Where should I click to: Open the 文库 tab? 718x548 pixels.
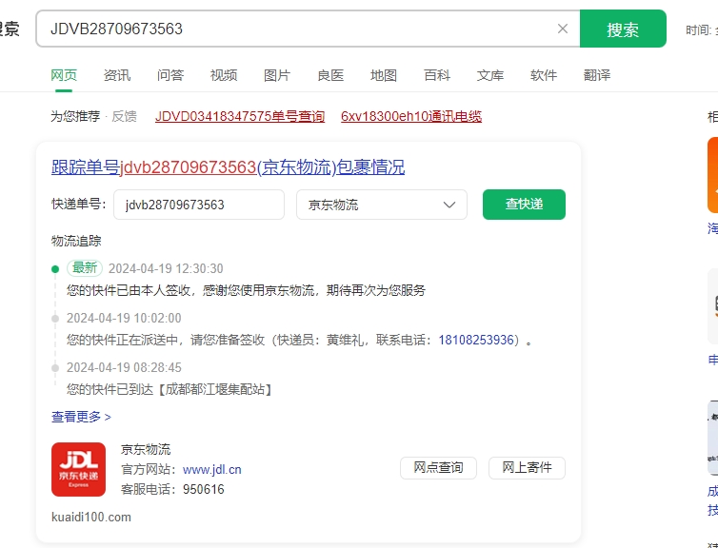(x=490, y=75)
